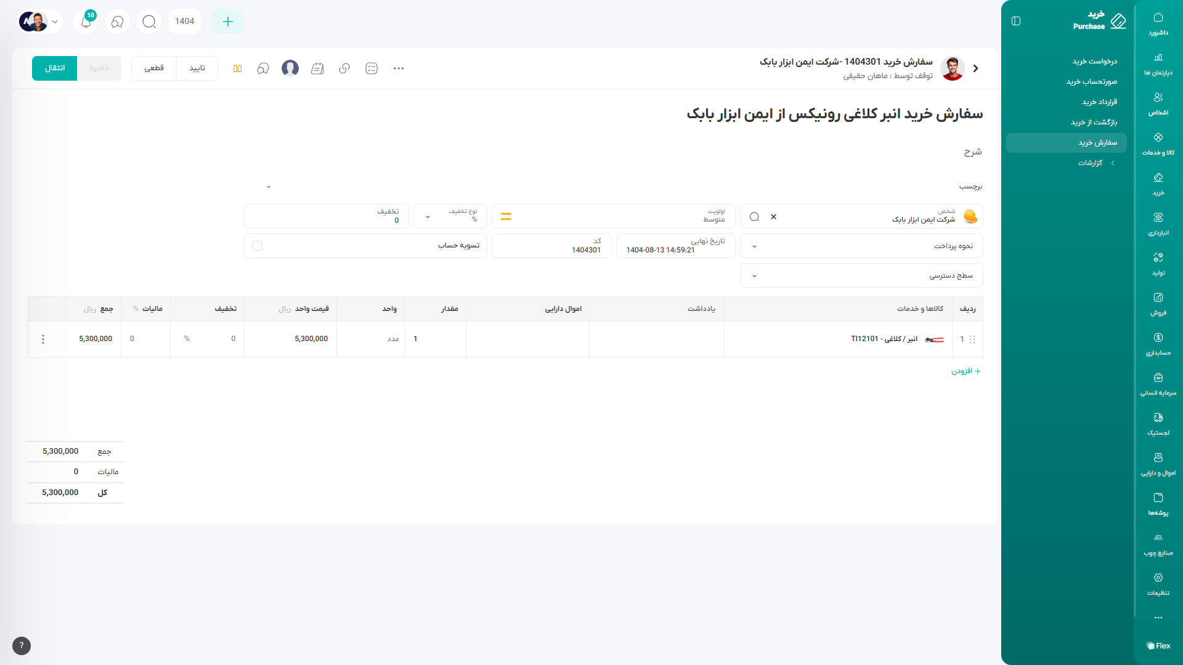Click the انتقال button
Viewport: 1183px width, 665px height.
coord(54,68)
